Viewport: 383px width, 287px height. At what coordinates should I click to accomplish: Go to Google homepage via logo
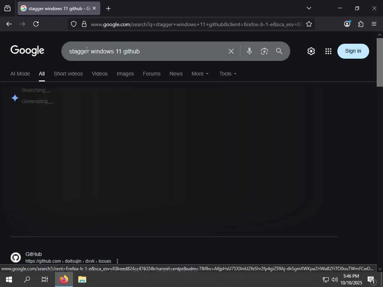coord(27,50)
